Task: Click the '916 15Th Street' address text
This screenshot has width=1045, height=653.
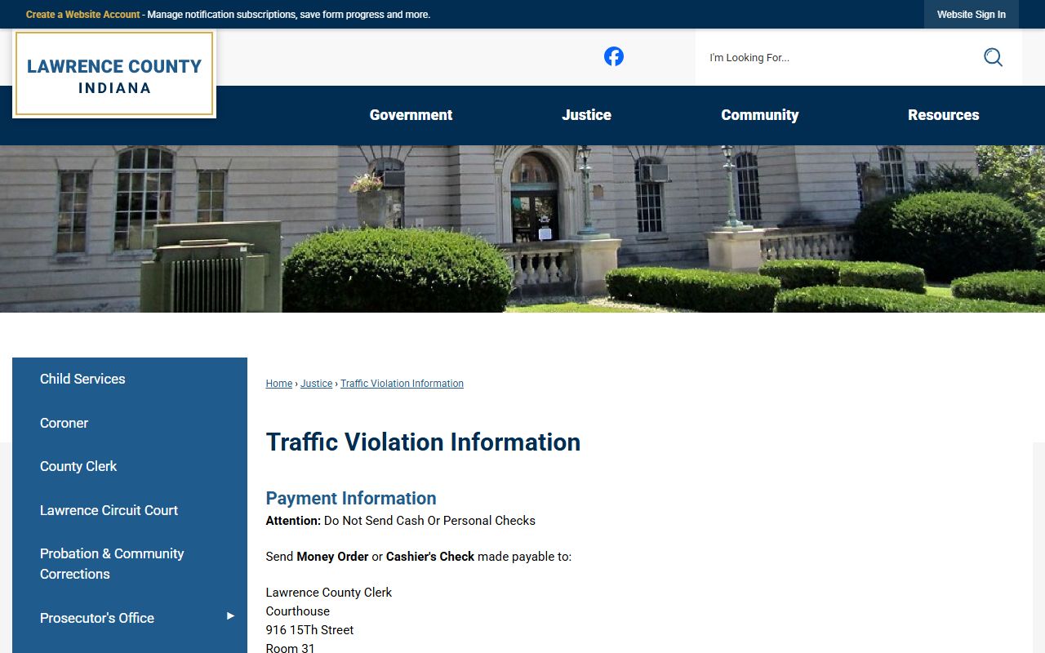Action: pos(310,630)
